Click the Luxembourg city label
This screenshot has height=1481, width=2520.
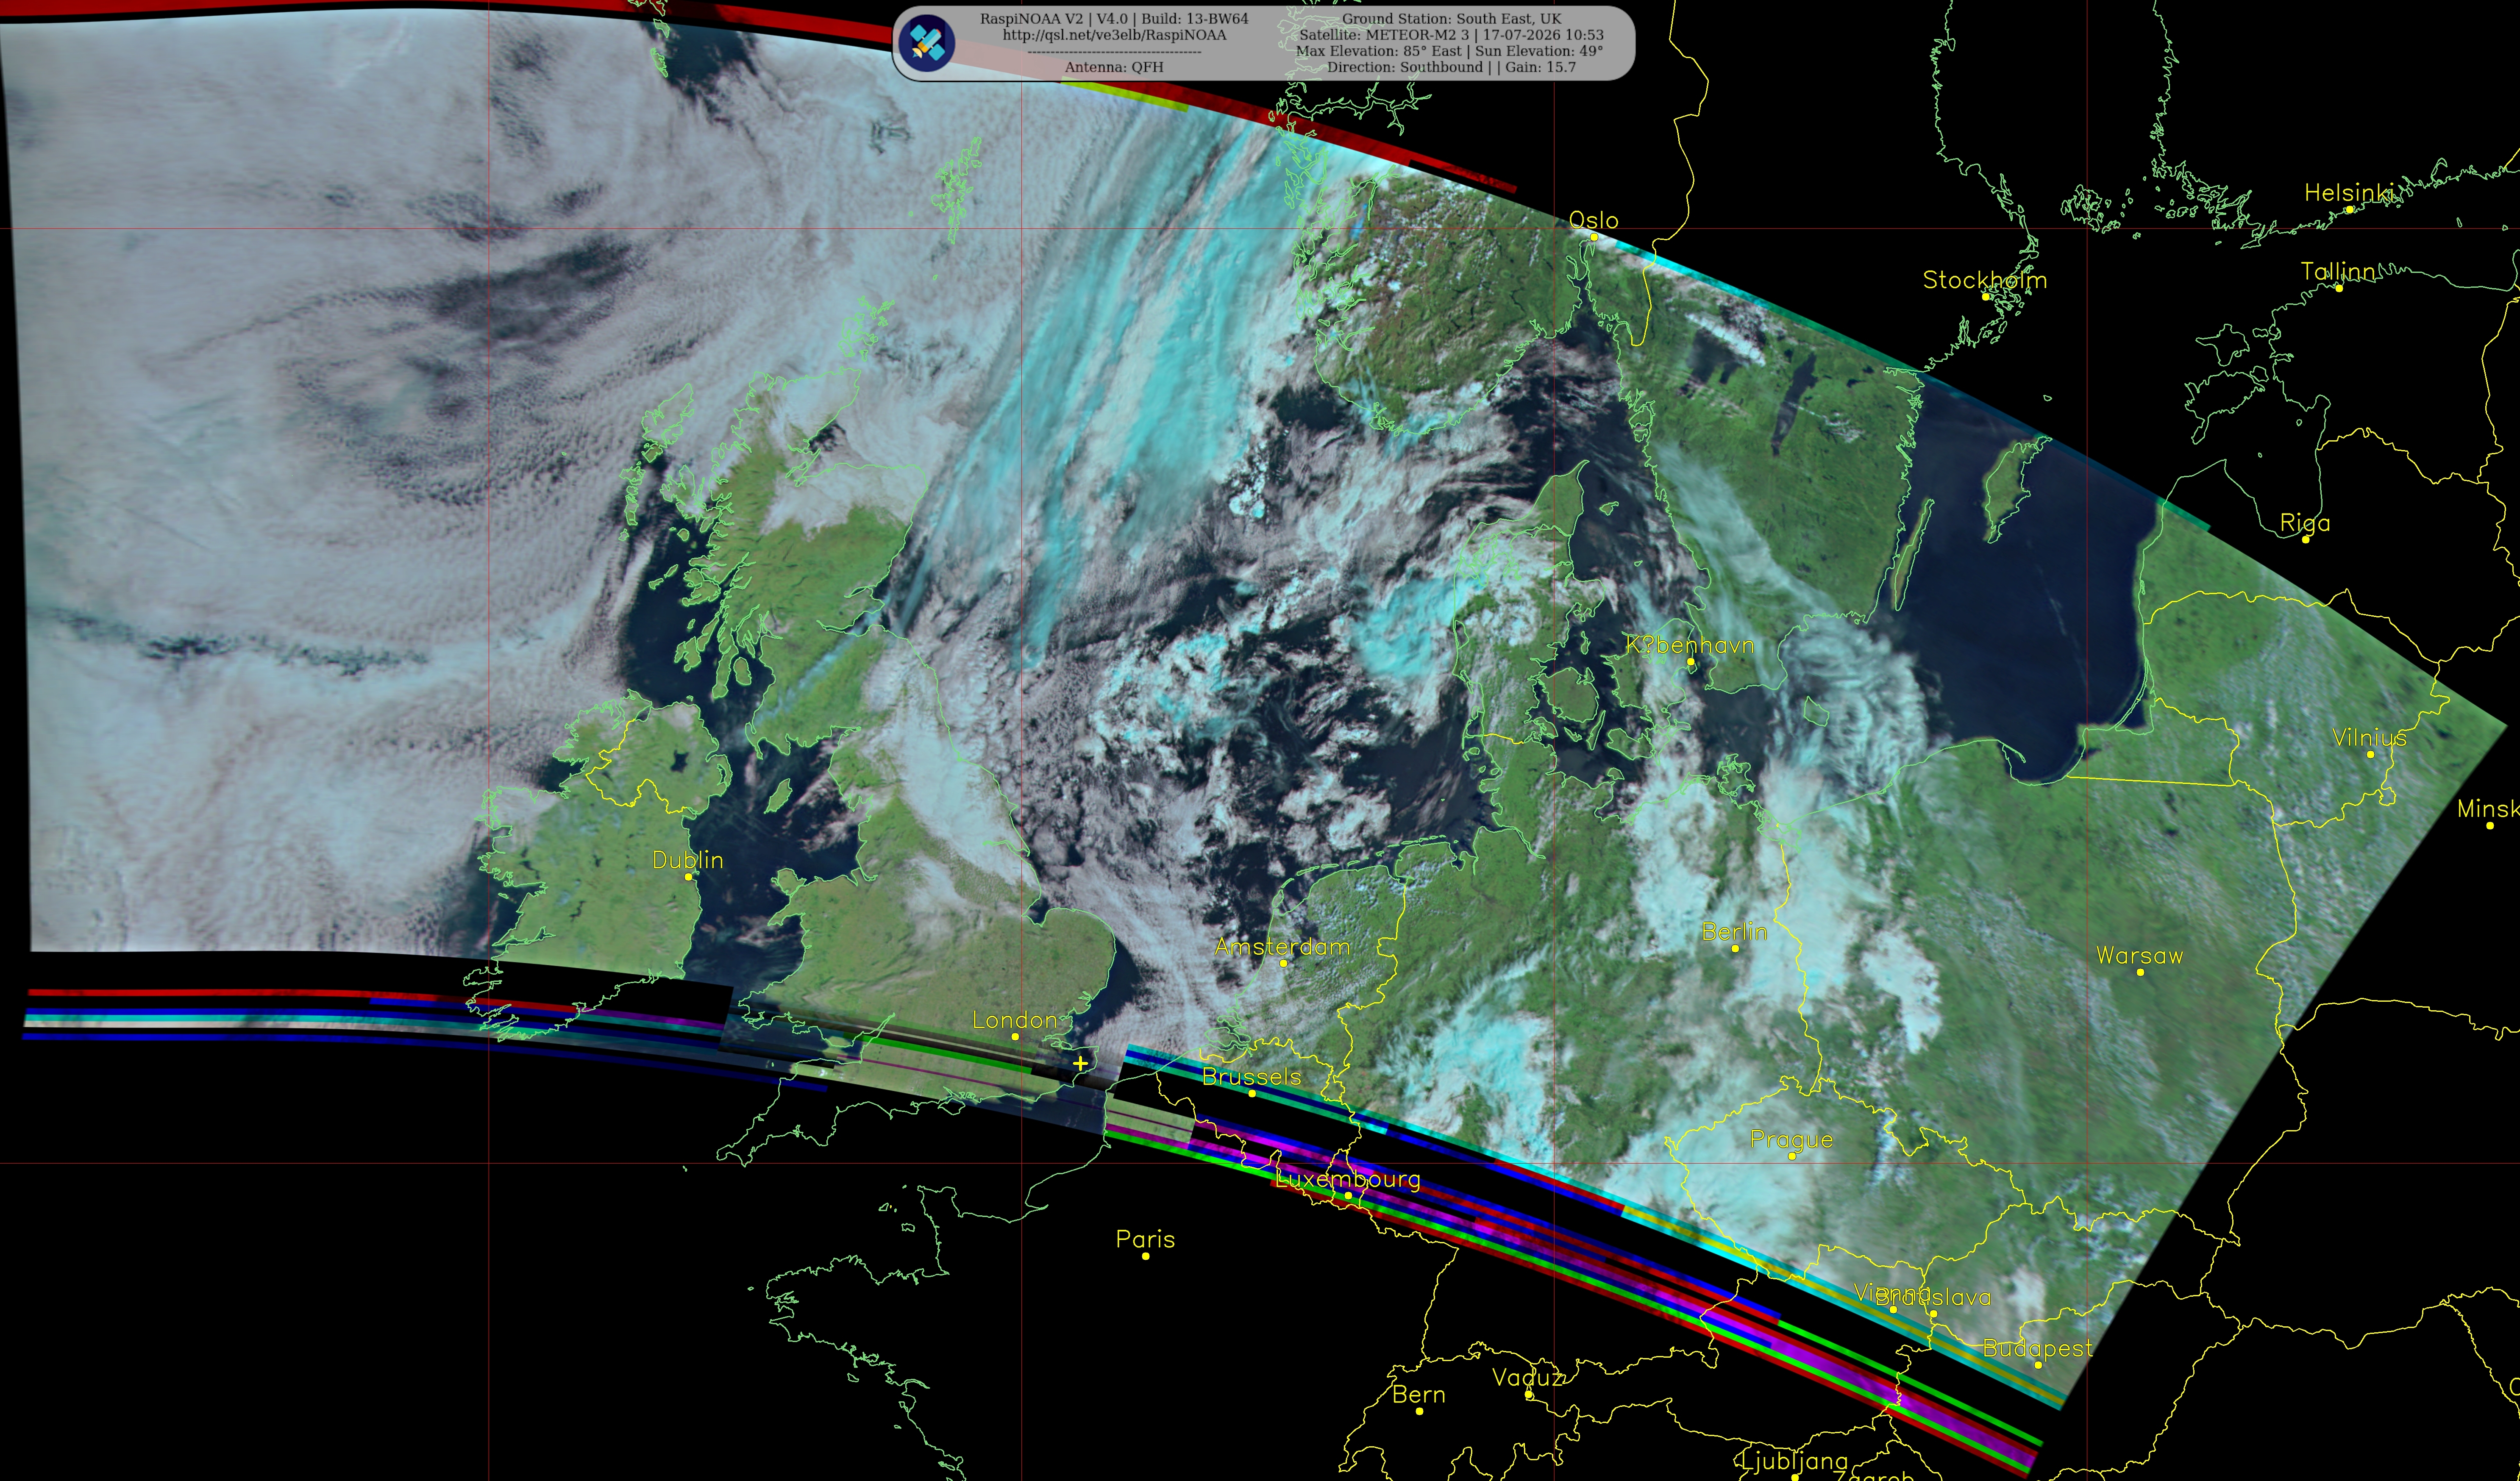point(1348,1180)
